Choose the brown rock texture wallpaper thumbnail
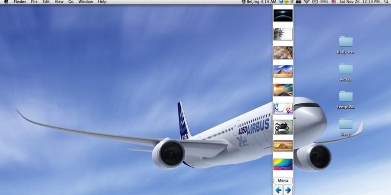 (x=283, y=53)
